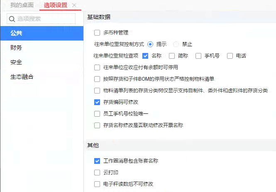Screen dimensions: 276x192
Task: Check the 电话 duplicate check option
Action: 230,55
